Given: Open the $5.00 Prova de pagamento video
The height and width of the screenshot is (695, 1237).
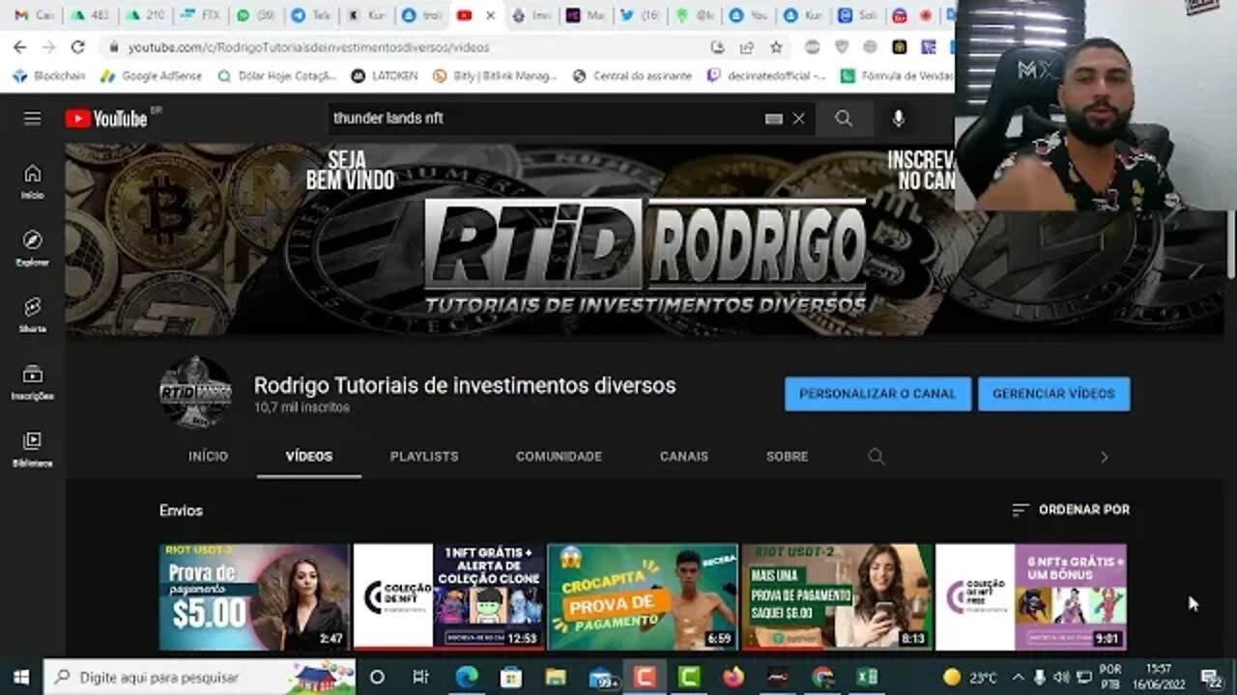Looking at the screenshot, I should point(254,597).
